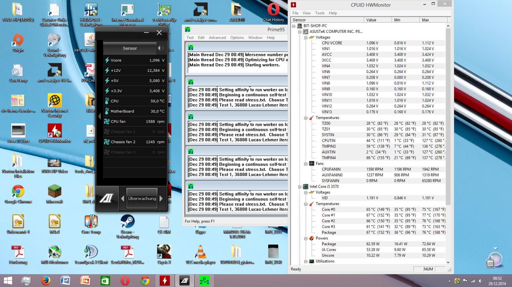This screenshot has height=287, width=512.
Task: Launch Origin from the desktop
Action: pos(18,42)
